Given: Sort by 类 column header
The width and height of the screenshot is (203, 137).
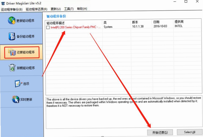Looking at the screenshot, I should pyautogui.click(x=105, y=22).
